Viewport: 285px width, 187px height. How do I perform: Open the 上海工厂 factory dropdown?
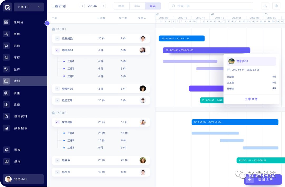click(29, 7)
